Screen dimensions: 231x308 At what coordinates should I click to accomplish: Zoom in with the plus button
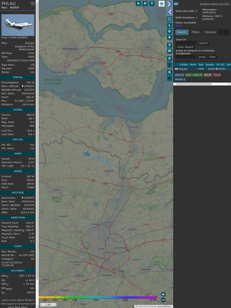click(163, 294)
